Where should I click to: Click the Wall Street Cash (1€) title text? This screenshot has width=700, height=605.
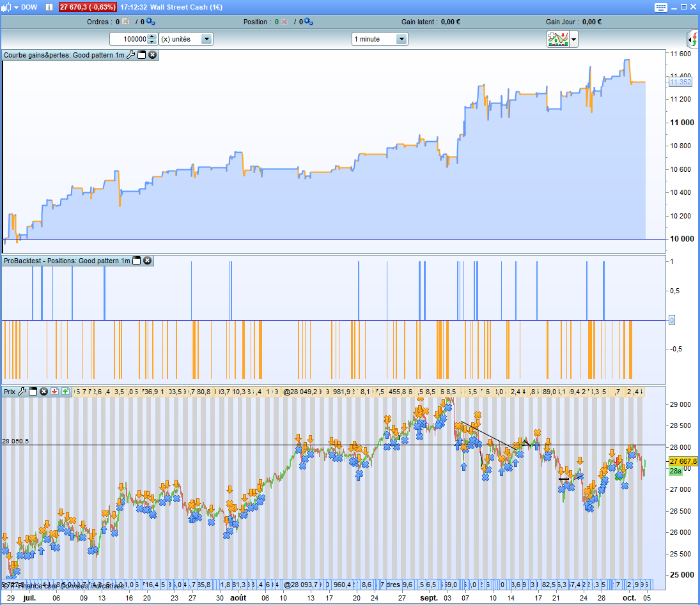tap(186, 7)
